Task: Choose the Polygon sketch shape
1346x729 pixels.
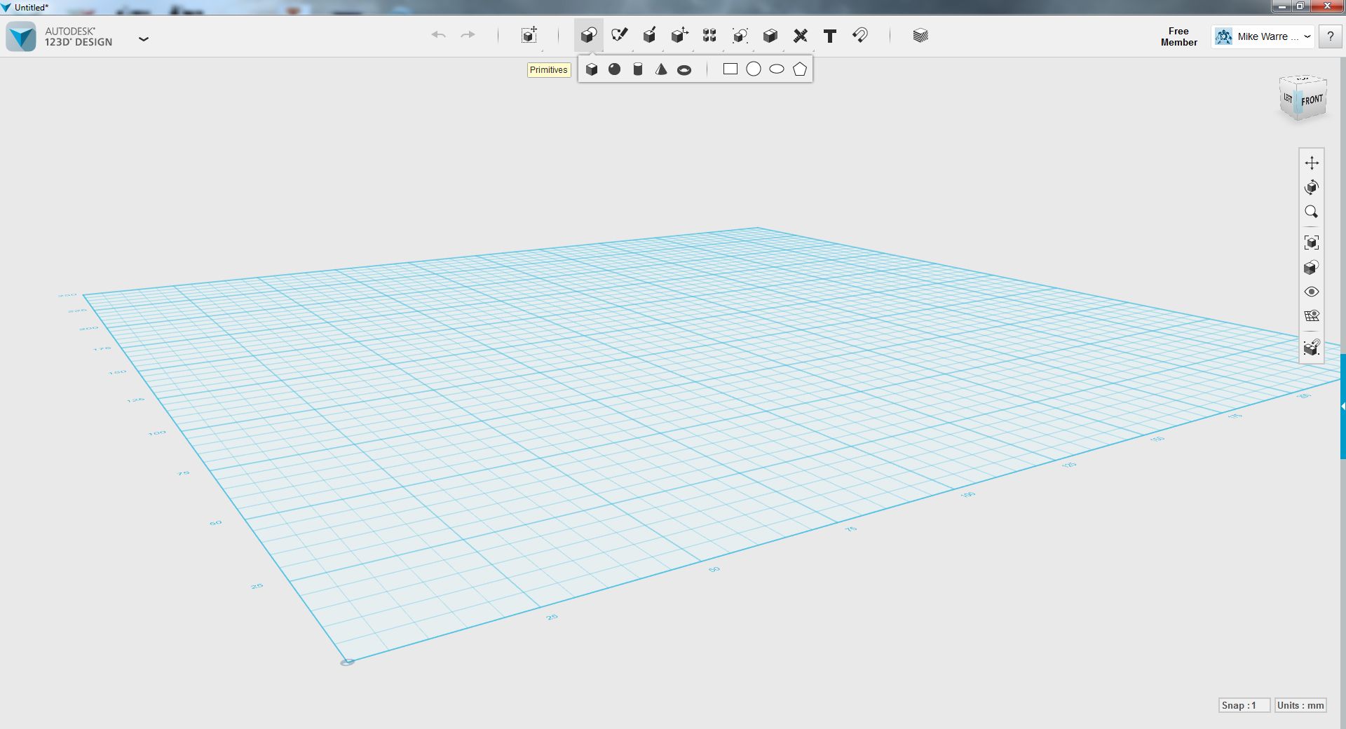Action: click(800, 69)
